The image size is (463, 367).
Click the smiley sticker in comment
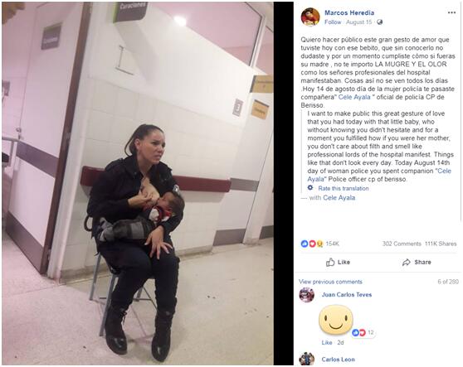pos(336,320)
